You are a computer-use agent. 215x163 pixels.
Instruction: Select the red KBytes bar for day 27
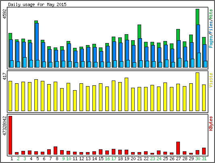(x=178, y=148)
